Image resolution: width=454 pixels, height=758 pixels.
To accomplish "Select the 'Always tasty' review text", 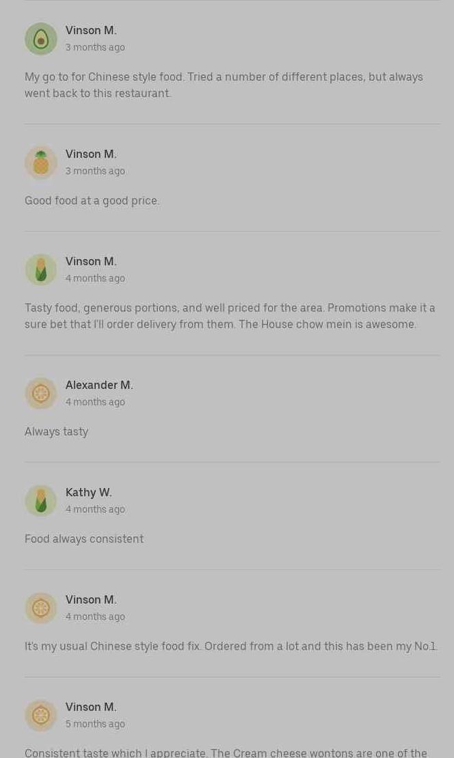I will tap(56, 431).
